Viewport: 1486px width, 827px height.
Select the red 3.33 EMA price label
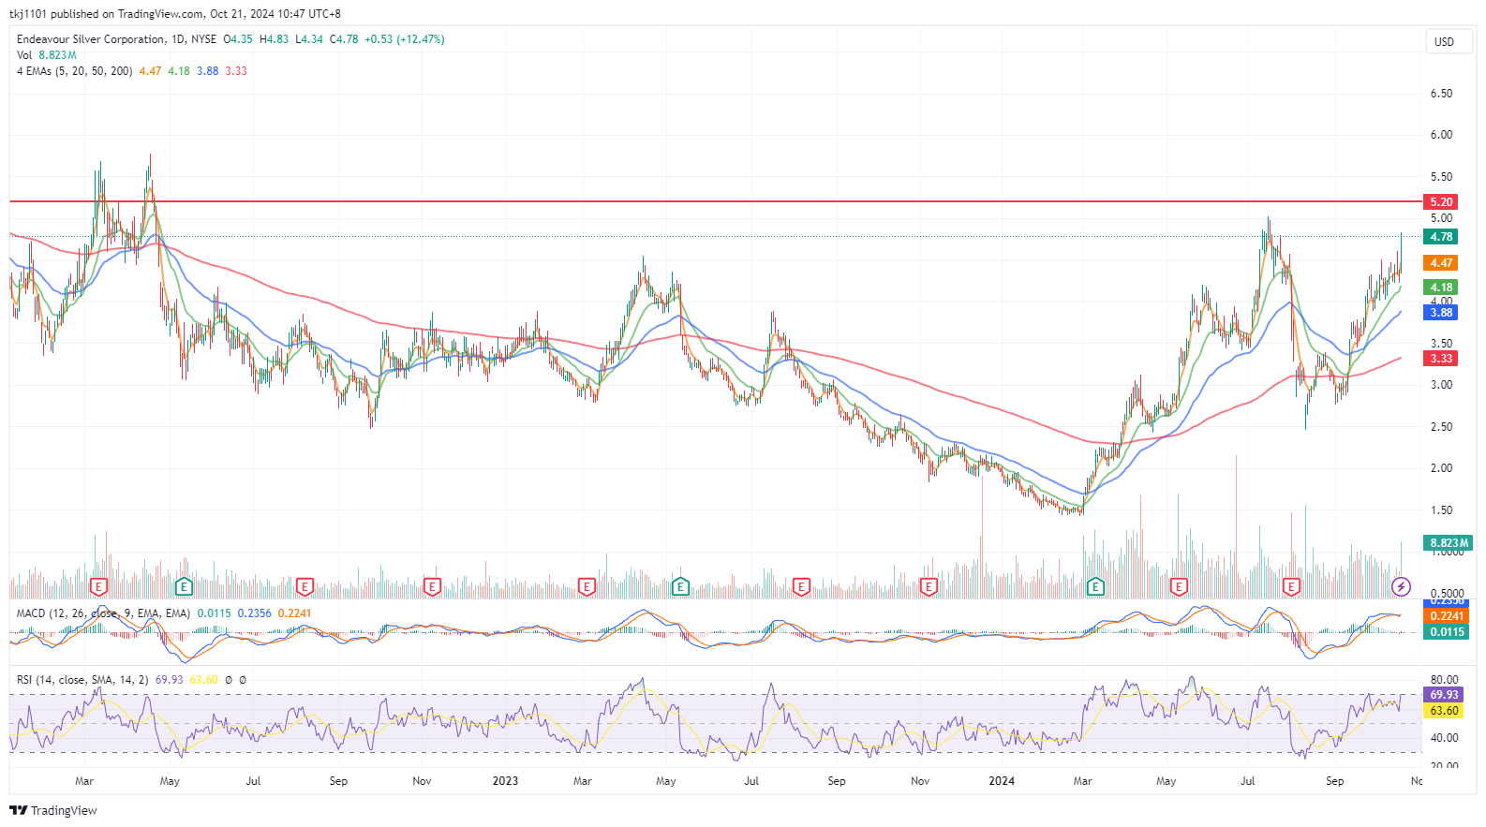(x=1441, y=359)
